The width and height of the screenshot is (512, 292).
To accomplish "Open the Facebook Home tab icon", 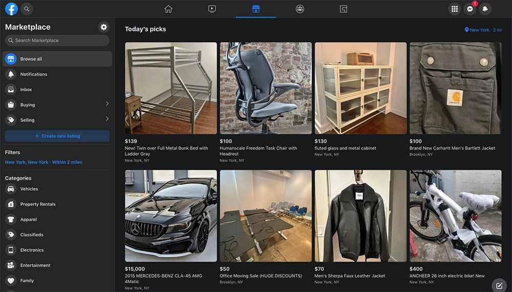I will click(168, 9).
